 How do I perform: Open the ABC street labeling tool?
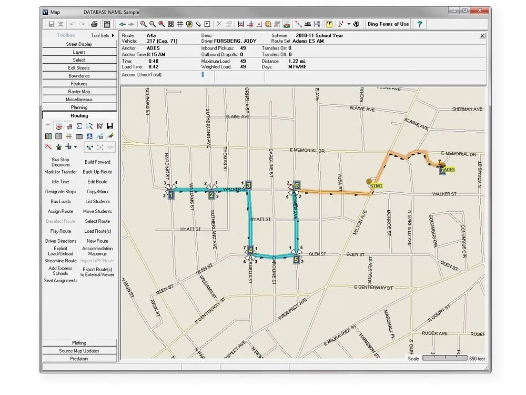(x=307, y=24)
